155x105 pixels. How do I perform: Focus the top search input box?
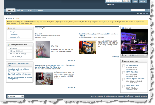(x=138, y=10)
